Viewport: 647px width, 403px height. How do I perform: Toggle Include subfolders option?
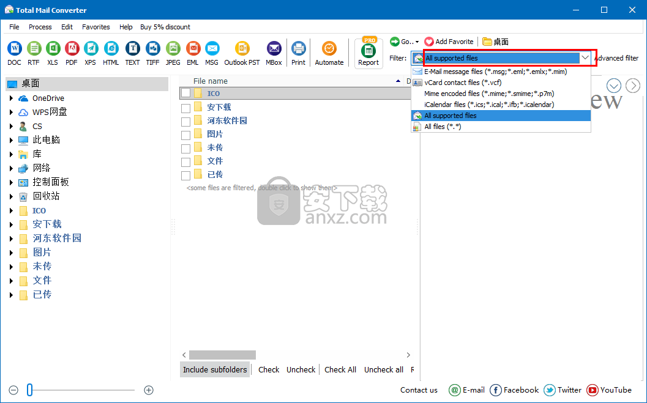pyautogui.click(x=215, y=369)
